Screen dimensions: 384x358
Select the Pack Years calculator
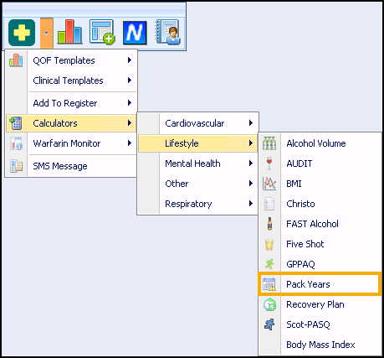(x=320, y=284)
